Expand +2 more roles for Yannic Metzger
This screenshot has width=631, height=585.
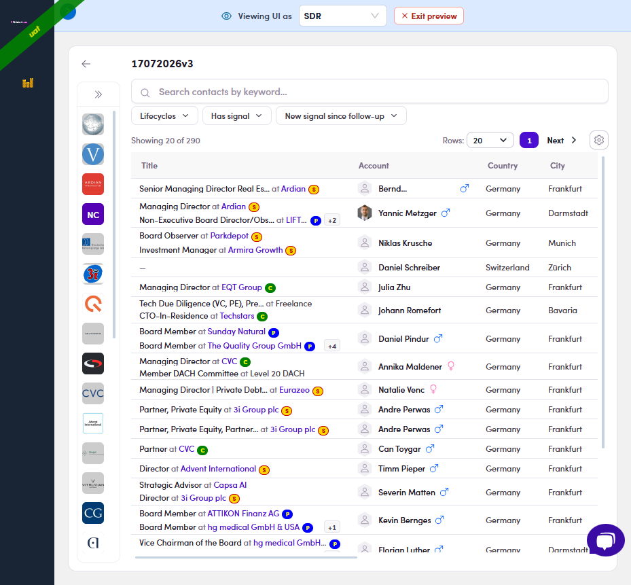(x=332, y=221)
